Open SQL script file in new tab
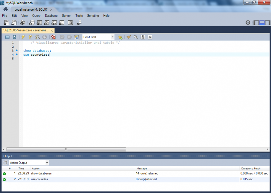 coord(14,22)
